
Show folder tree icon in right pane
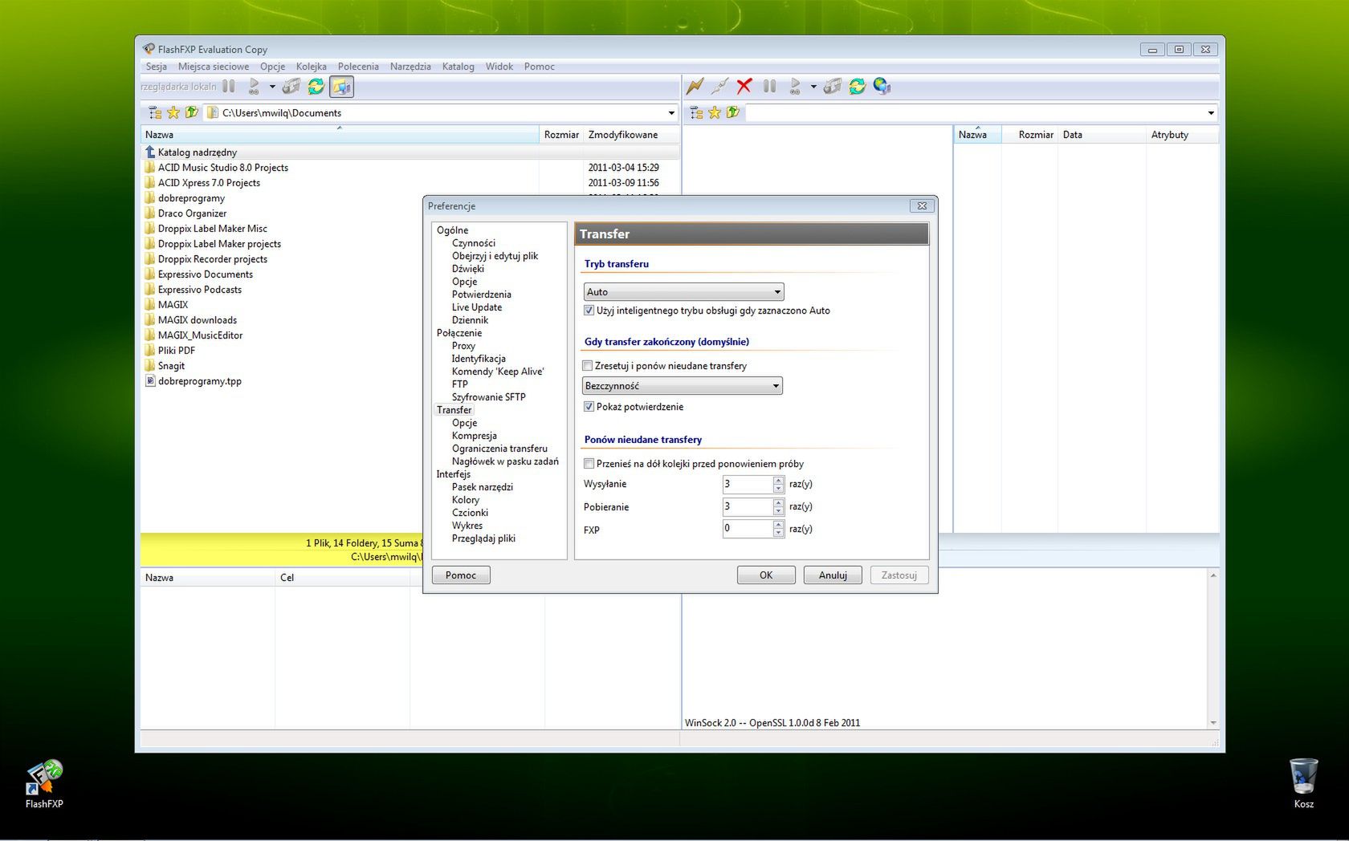pyautogui.click(x=696, y=113)
